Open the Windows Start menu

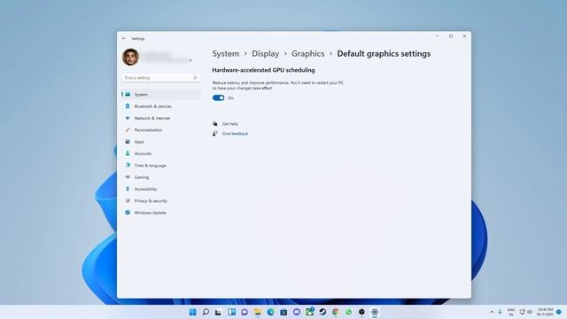tap(193, 312)
